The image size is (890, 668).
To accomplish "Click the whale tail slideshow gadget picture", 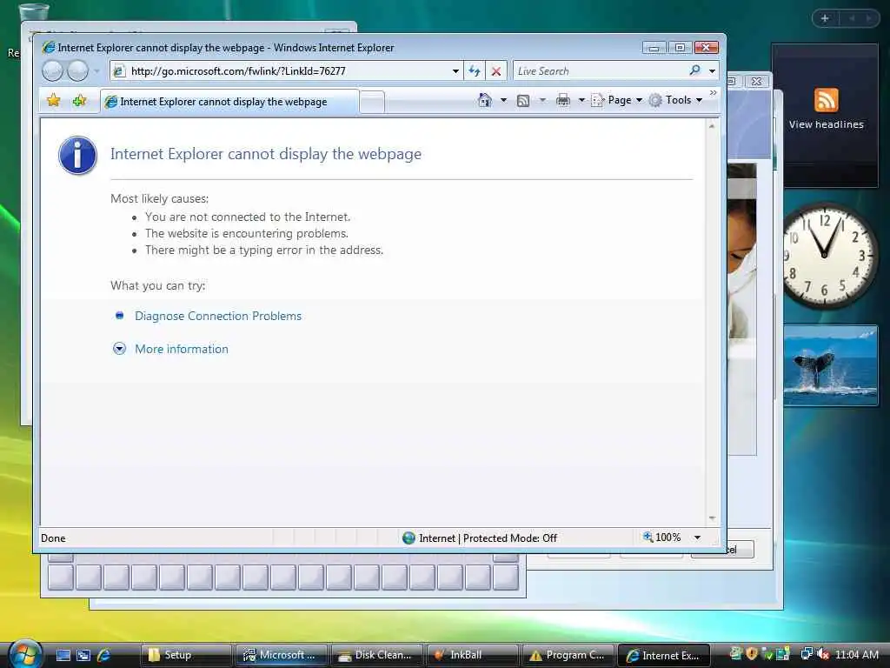I will [830, 365].
